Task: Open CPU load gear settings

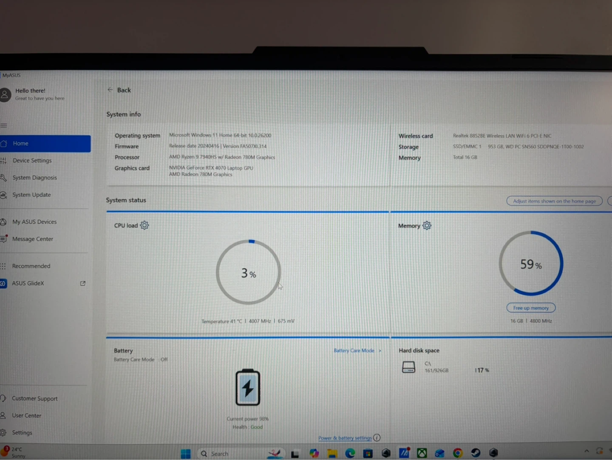Action: pos(144,225)
